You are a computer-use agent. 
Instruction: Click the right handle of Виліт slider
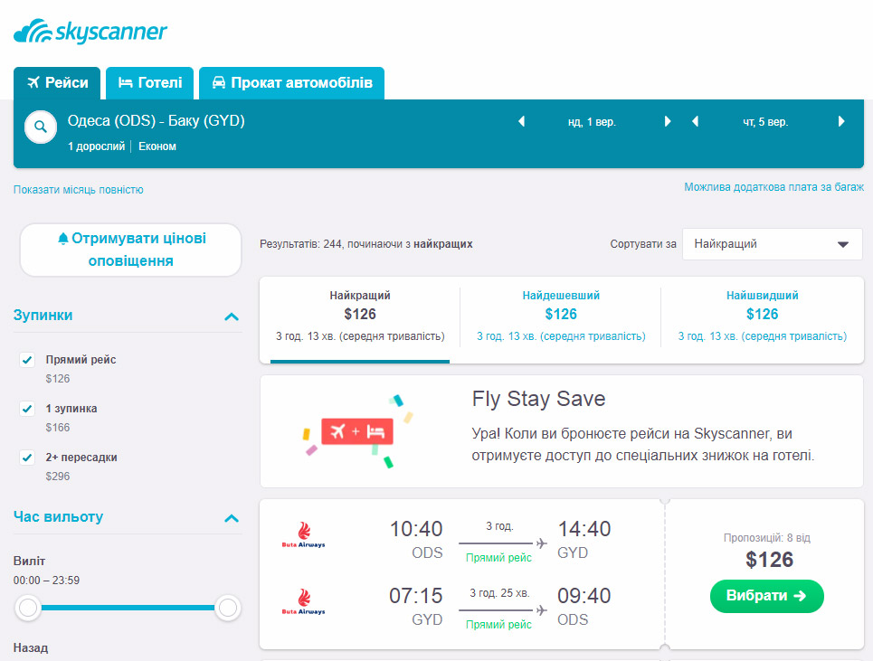coord(228,608)
